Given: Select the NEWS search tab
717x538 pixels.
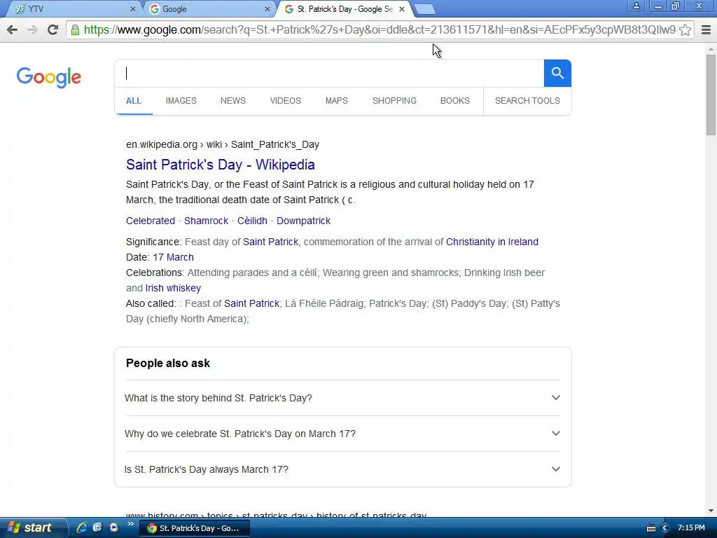Looking at the screenshot, I should coord(233,101).
